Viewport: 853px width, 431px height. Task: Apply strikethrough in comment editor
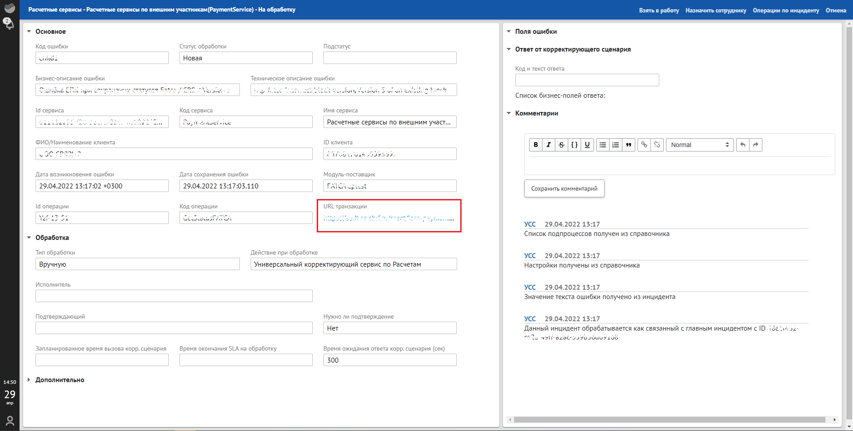coord(562,145)
